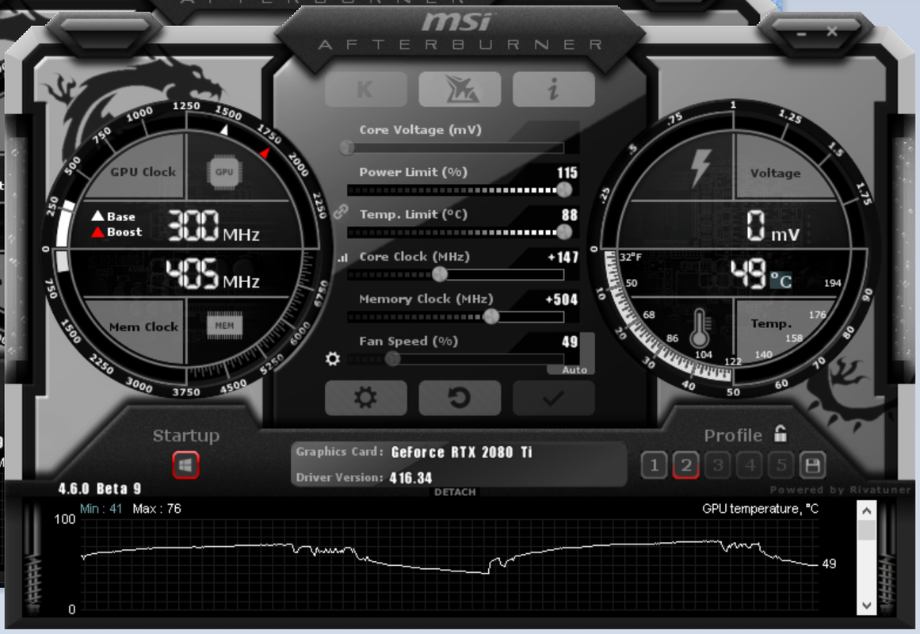Open the information i button
The image size is (920, 634).
coord(553,90)
